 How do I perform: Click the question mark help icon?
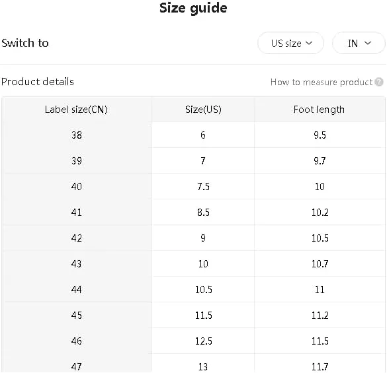pyautogui.click(x=379, y=82)
